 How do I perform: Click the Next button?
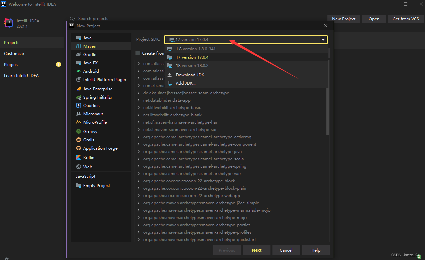256,250
